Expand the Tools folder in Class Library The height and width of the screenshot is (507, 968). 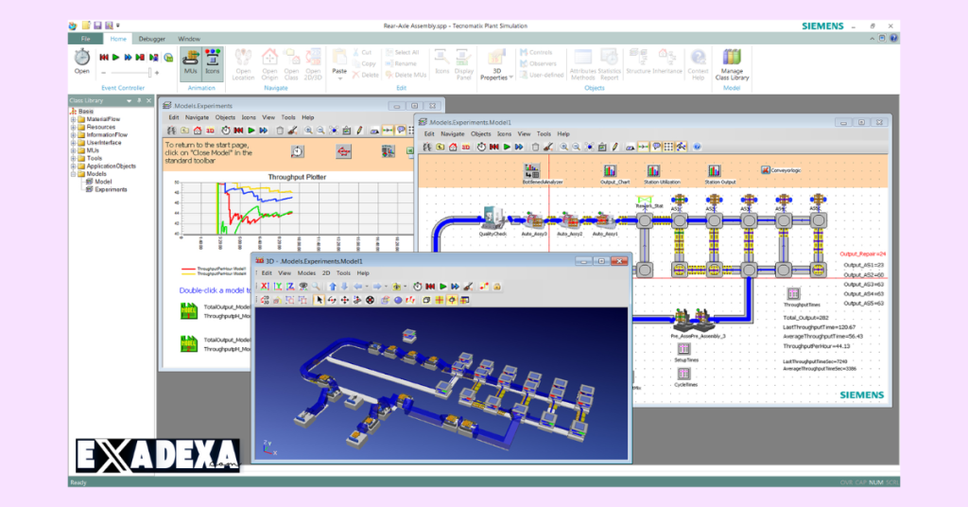[73, 158]
